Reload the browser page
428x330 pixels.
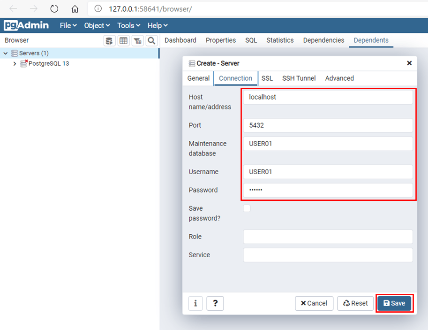[x=54, y=9]
